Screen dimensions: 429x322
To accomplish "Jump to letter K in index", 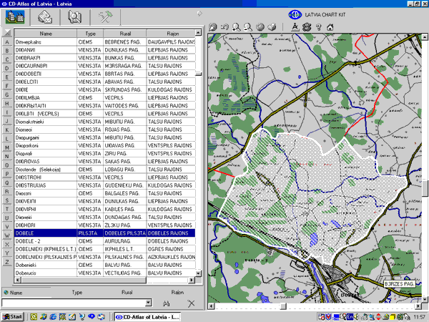I will click(x=7, y=130).
